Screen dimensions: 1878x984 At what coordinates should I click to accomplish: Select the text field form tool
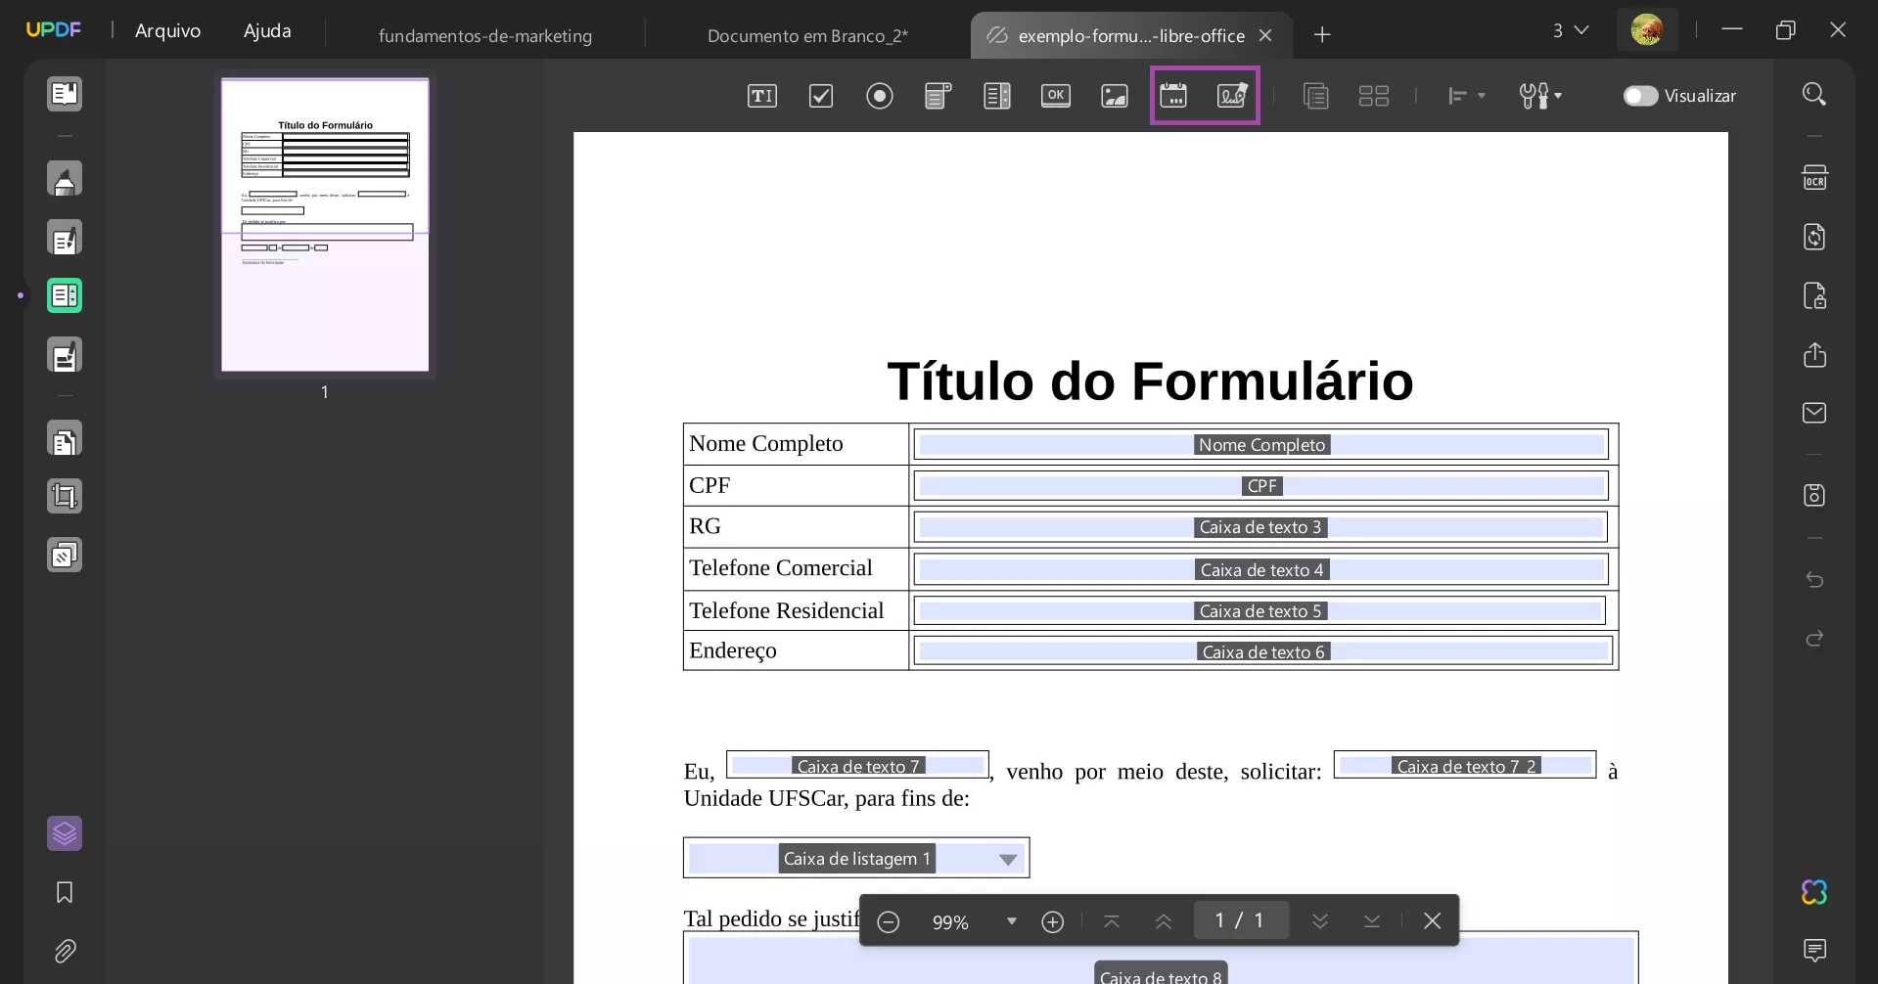point(762,95)
